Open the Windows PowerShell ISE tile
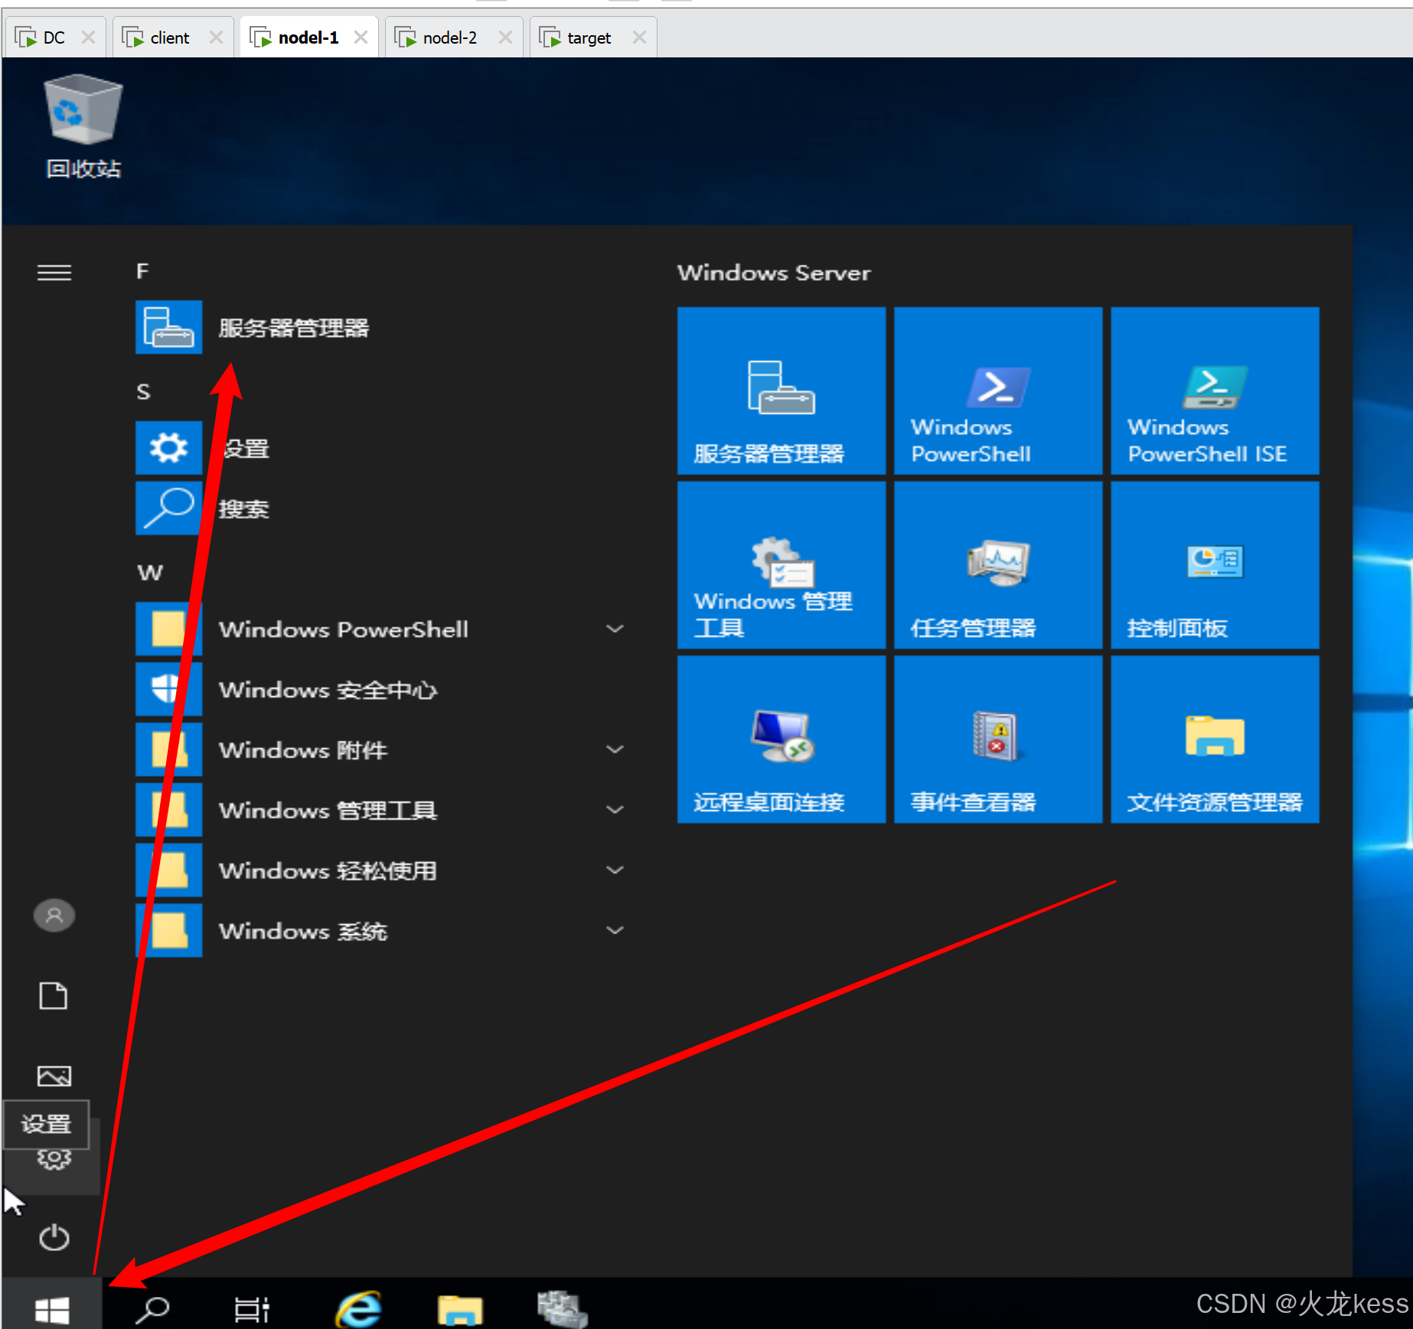The height and width of the screenshot is (1329, 1413). coord(1215,390)
